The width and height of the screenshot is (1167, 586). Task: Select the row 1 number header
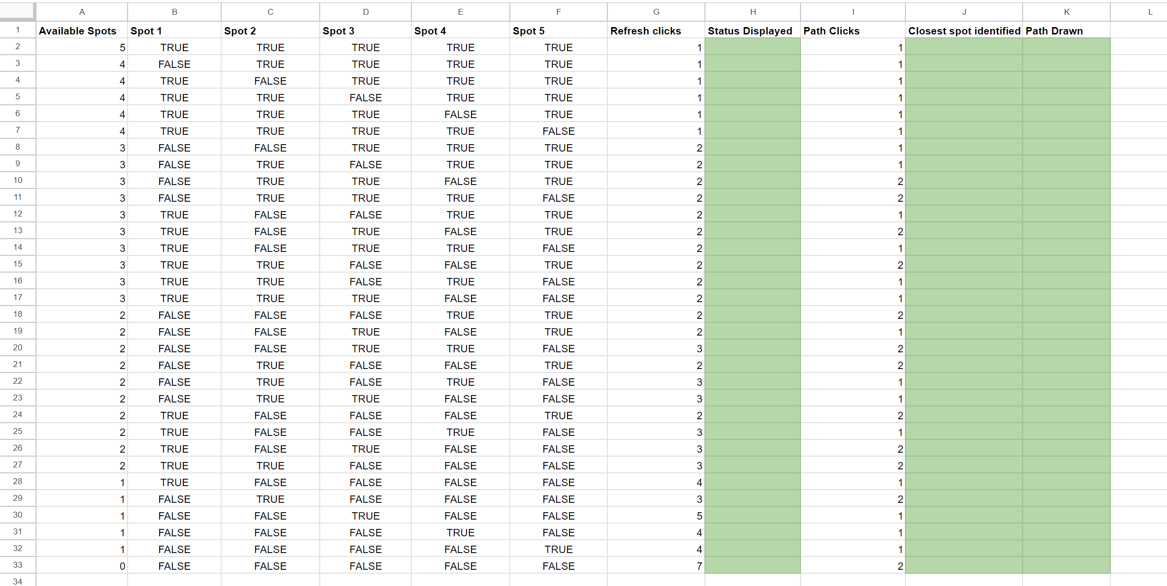[x=18, y=30]
